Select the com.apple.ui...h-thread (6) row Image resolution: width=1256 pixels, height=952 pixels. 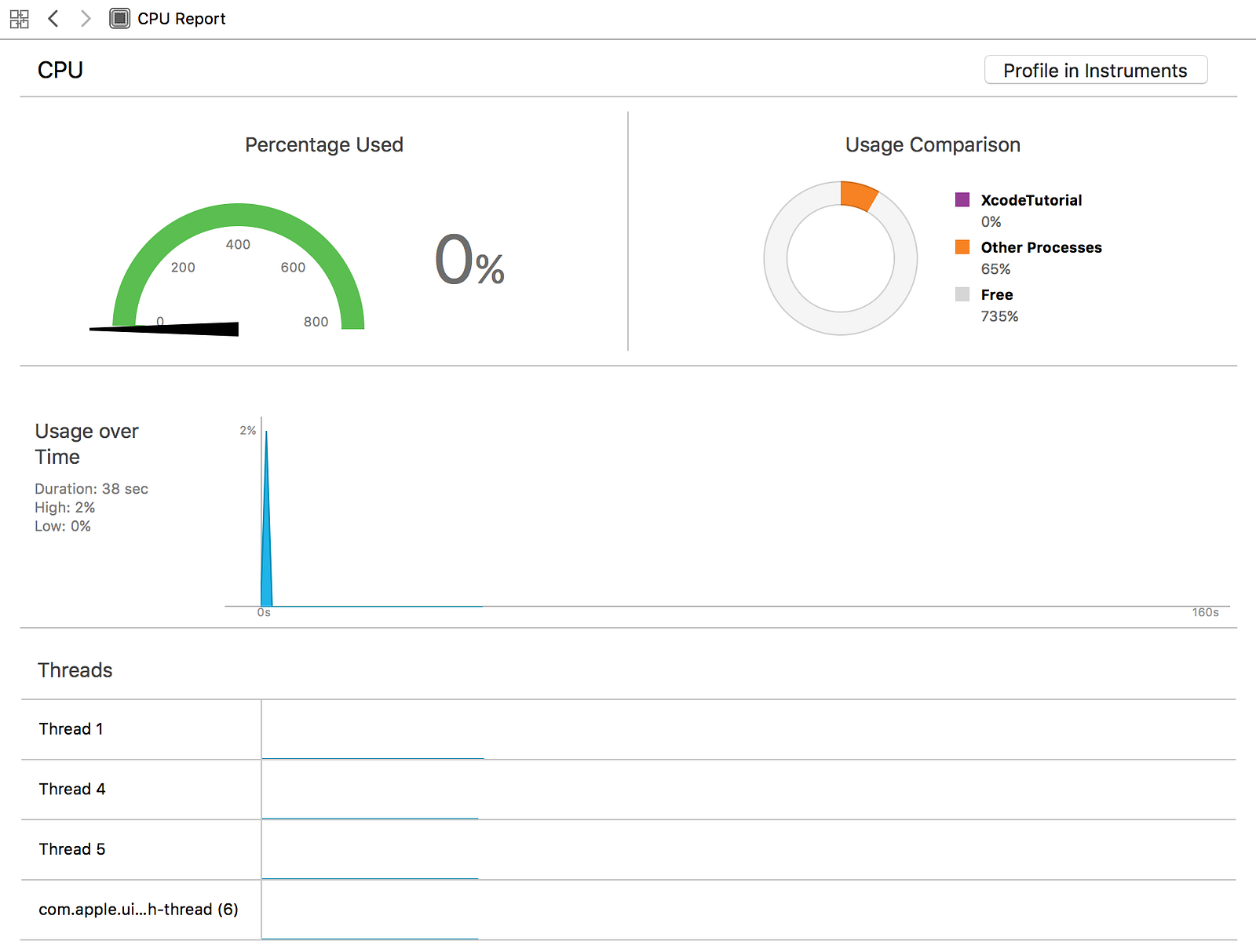[628, 910]
